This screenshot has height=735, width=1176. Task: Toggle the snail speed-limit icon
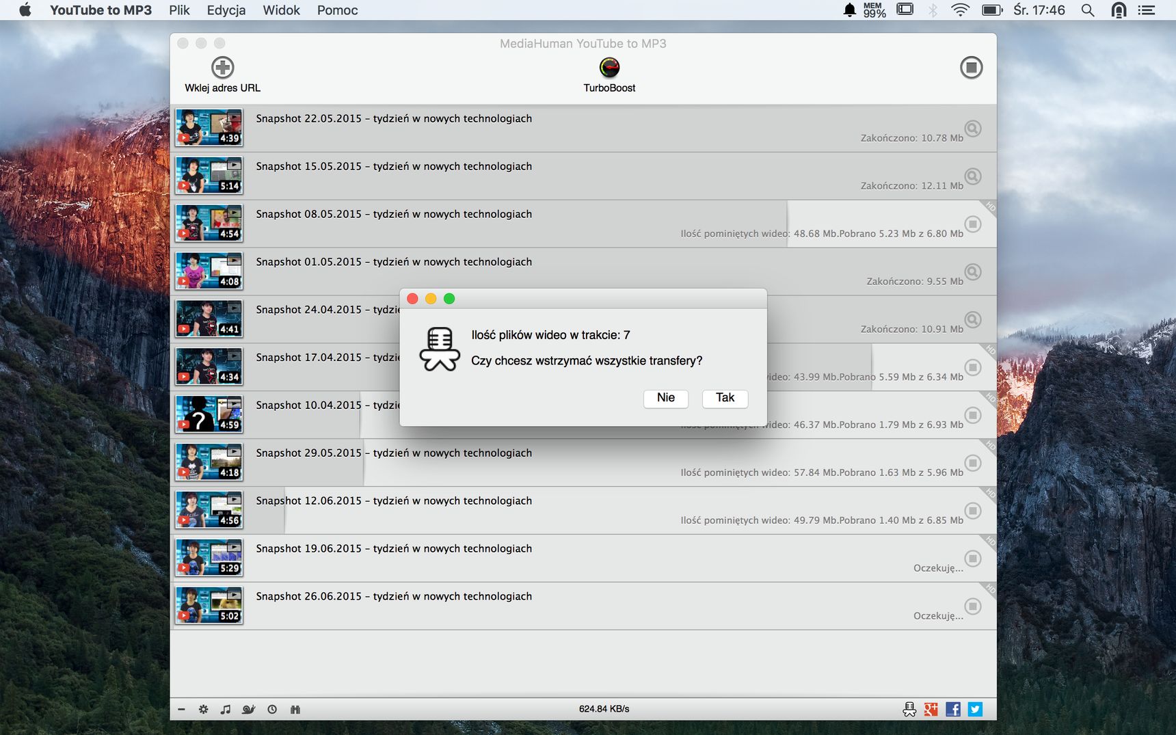click(x=248, y=710)
